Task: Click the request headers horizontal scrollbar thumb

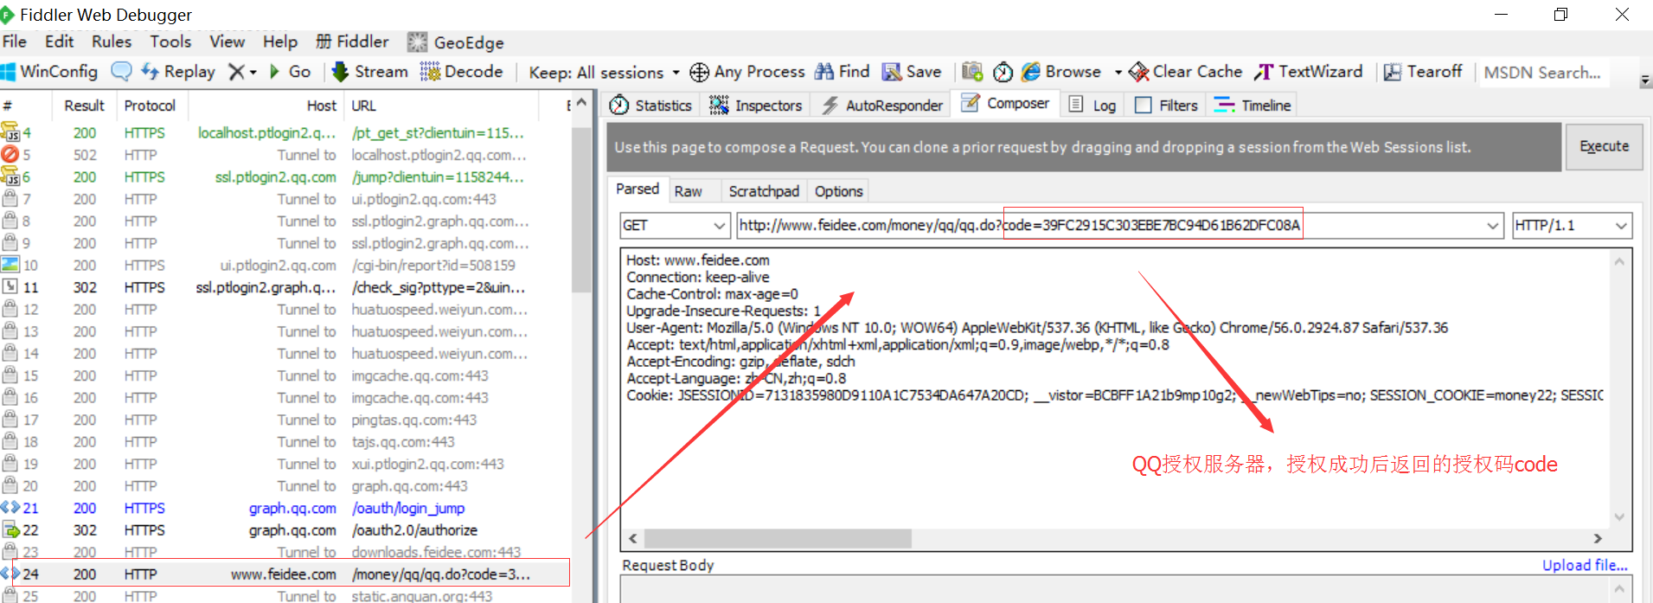Action: 777,538
